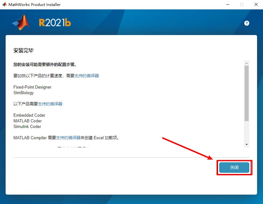Click the MATLAB logo in the header

21,22
